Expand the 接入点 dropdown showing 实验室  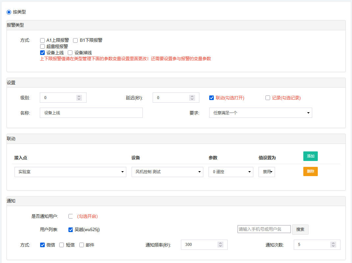70,172
